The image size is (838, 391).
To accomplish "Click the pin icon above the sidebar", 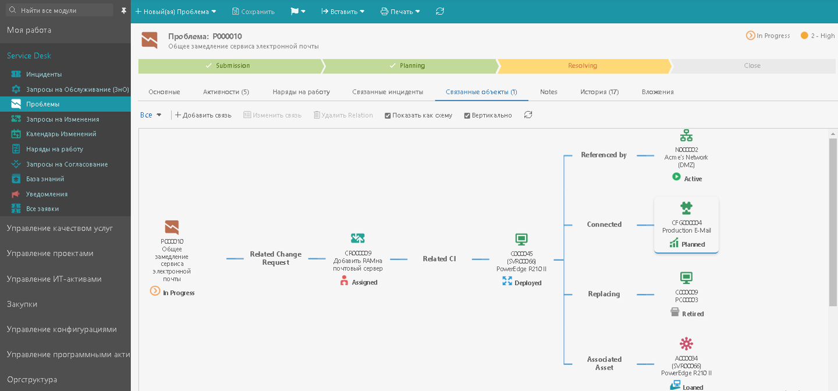I will point(123,9).
